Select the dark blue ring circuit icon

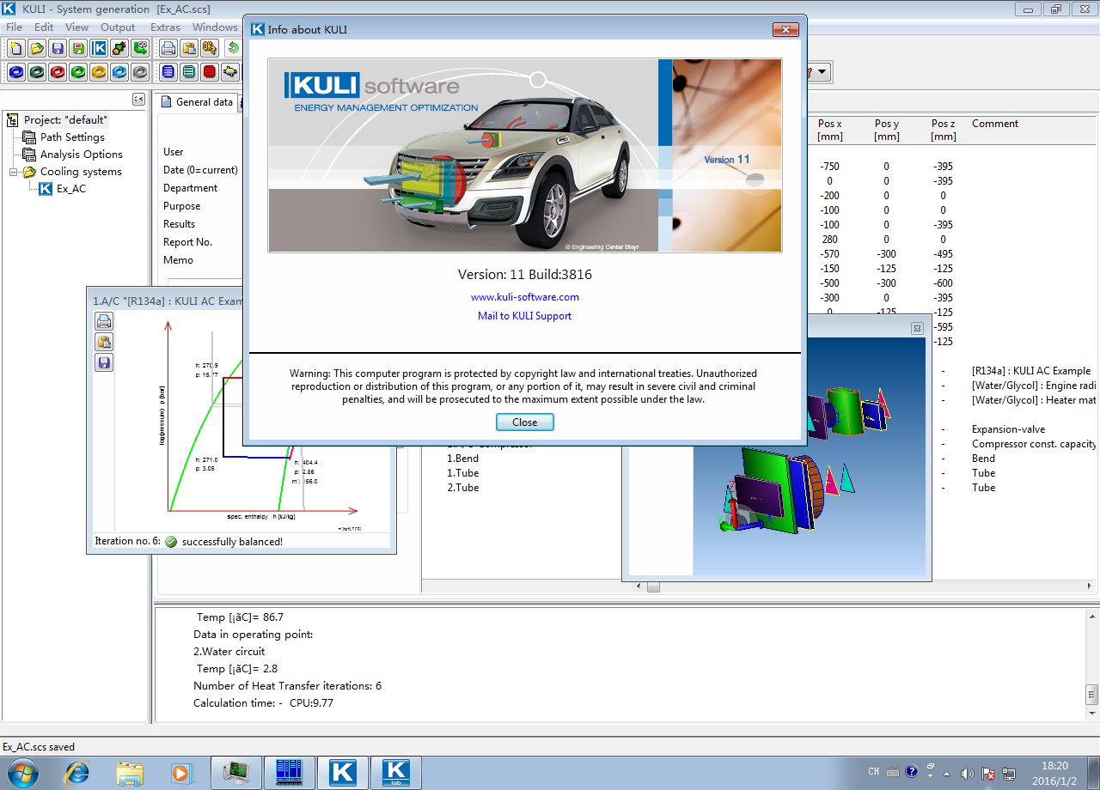[x=15, y=72]
